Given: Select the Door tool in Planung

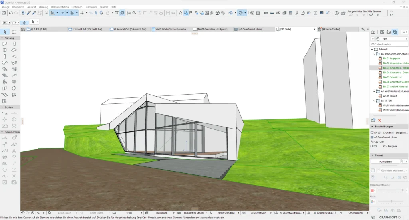Looking at the screenshot, I should (x=14, y=44).
